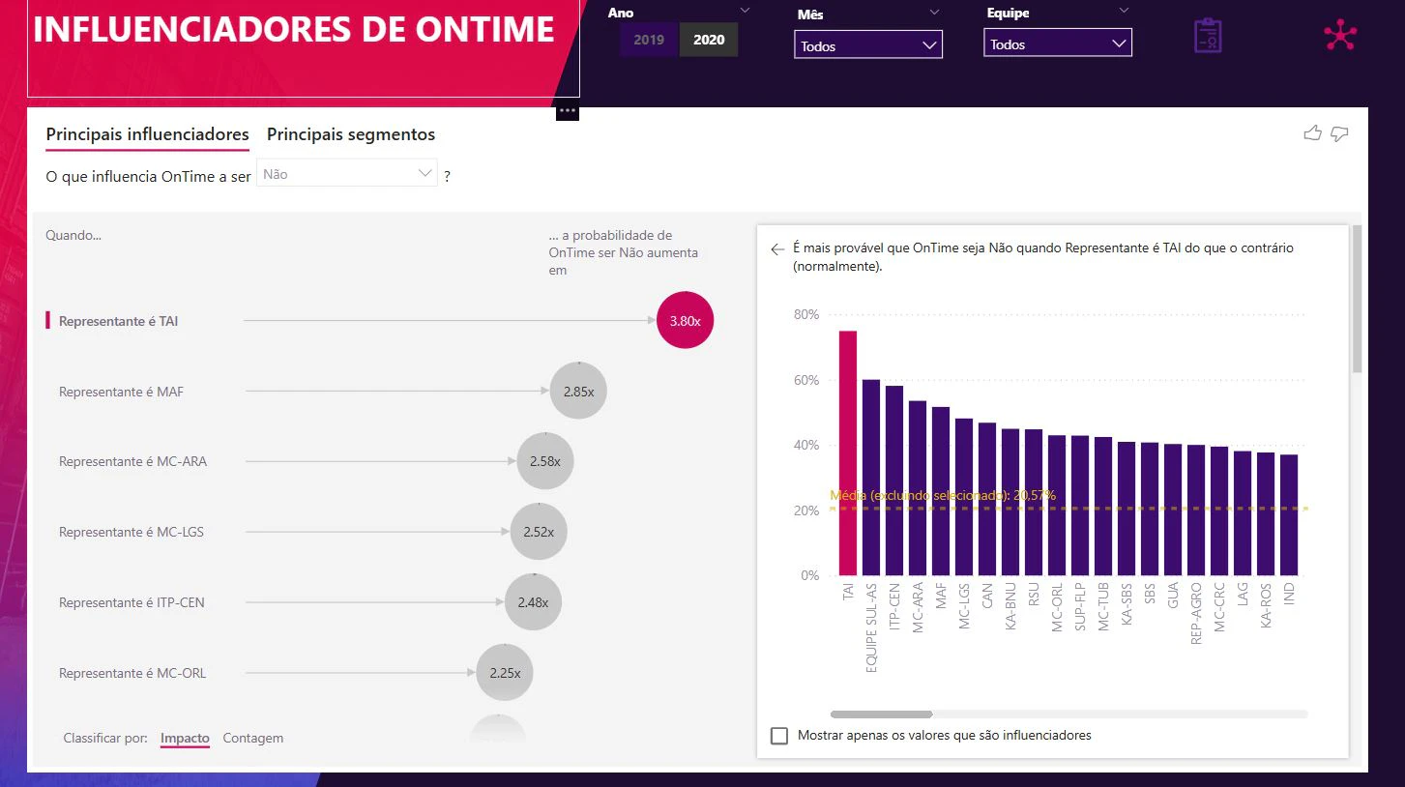Expand the Mês slicer header chevron
The image size is (1405, 787).
pos(934,12)
